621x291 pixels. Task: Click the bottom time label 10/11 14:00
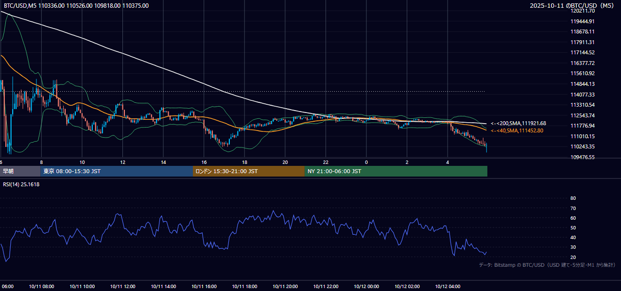point(163,287)
